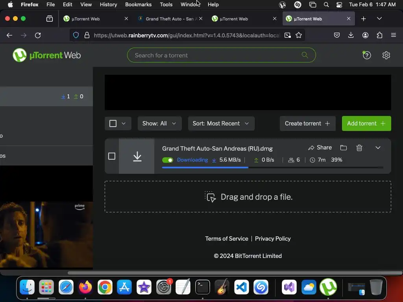403x302 pixels.
Task: Launch Google Chrome from the Dock
Action: (105, 287)
